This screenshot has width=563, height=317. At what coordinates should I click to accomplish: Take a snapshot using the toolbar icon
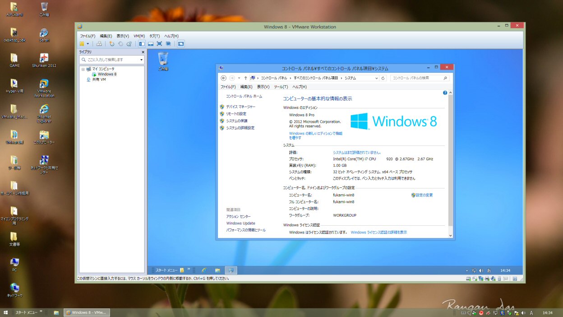[x=112, y=44]
